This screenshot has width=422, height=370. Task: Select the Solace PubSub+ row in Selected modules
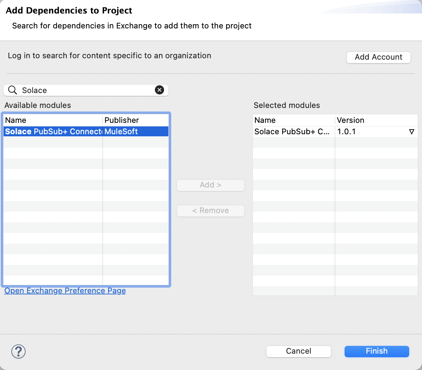[291, 131]
